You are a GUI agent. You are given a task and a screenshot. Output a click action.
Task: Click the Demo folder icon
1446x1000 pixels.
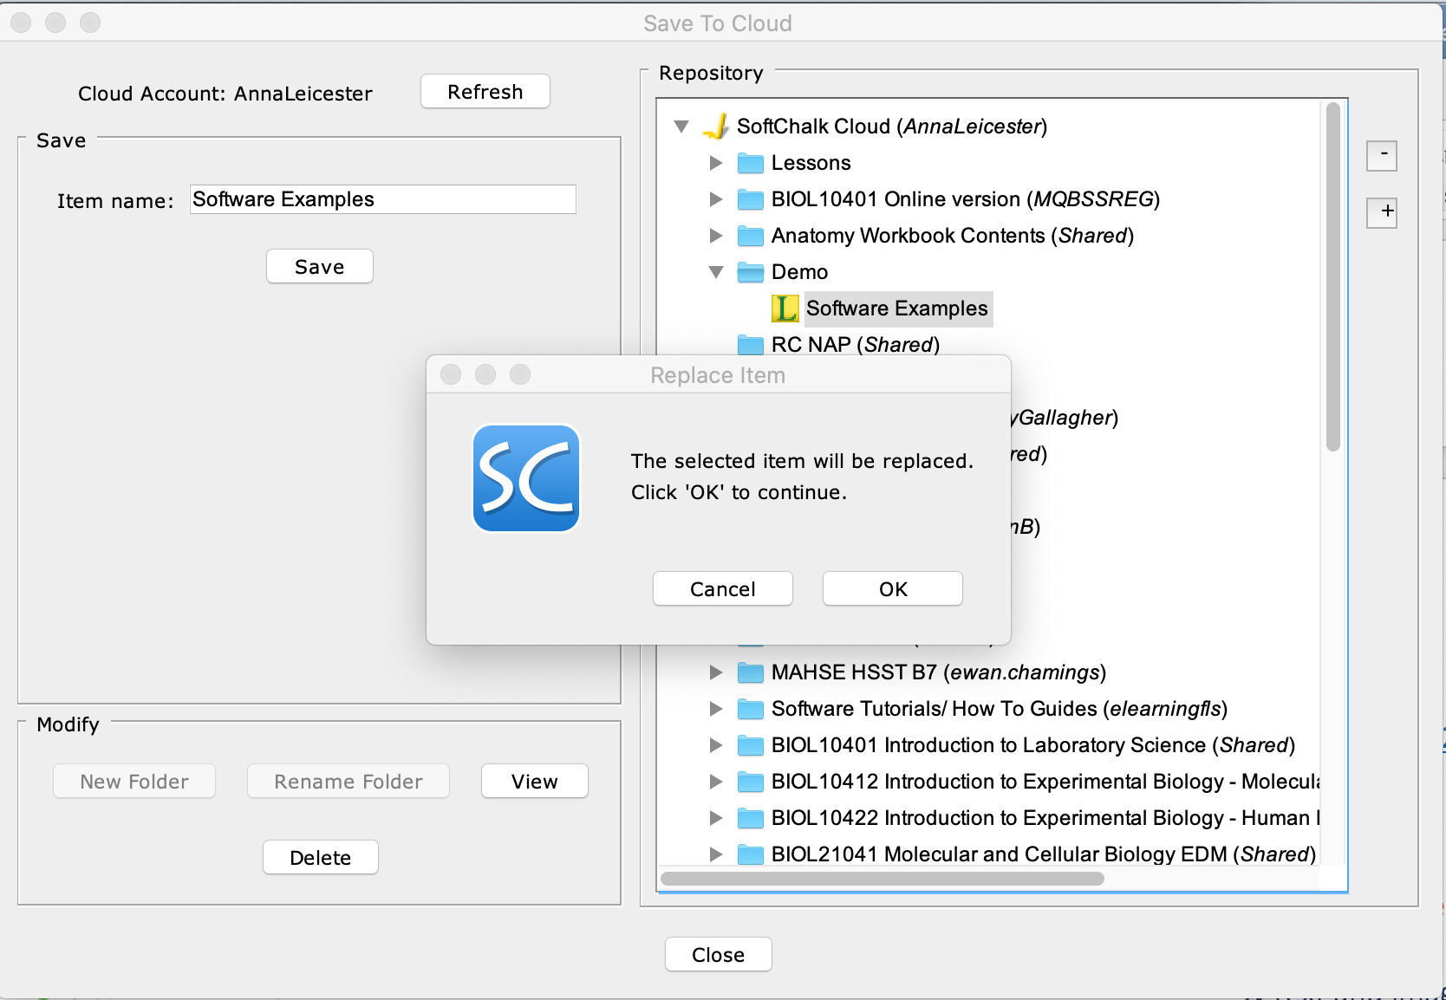click(x=750, y=272)
